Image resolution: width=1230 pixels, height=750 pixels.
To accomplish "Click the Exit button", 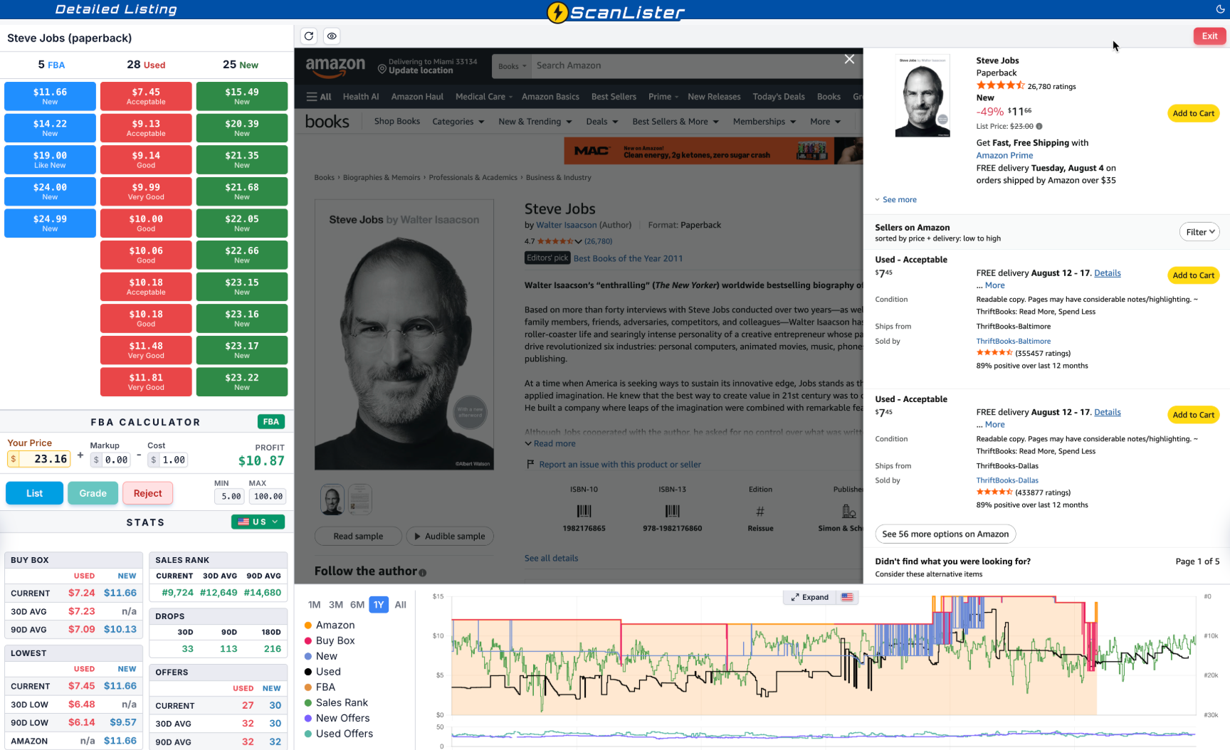I will pos(1210,36).
